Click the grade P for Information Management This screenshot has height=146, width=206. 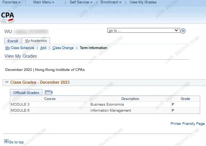pyautogui.click(x=173, y=111)
